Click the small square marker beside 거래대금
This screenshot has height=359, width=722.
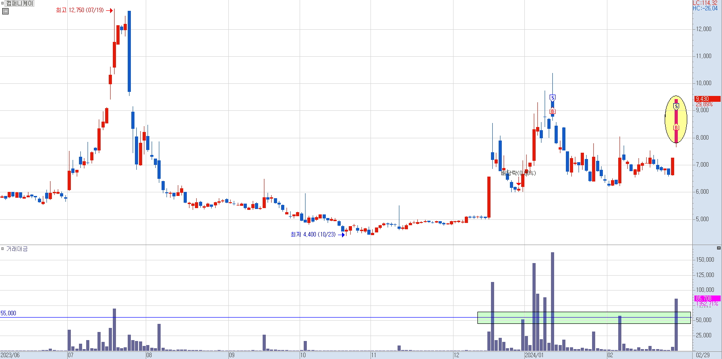click(3, 249)
